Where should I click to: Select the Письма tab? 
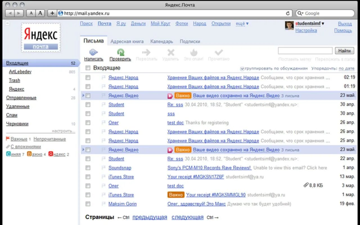pyautogui.click(x=94, y=41)
